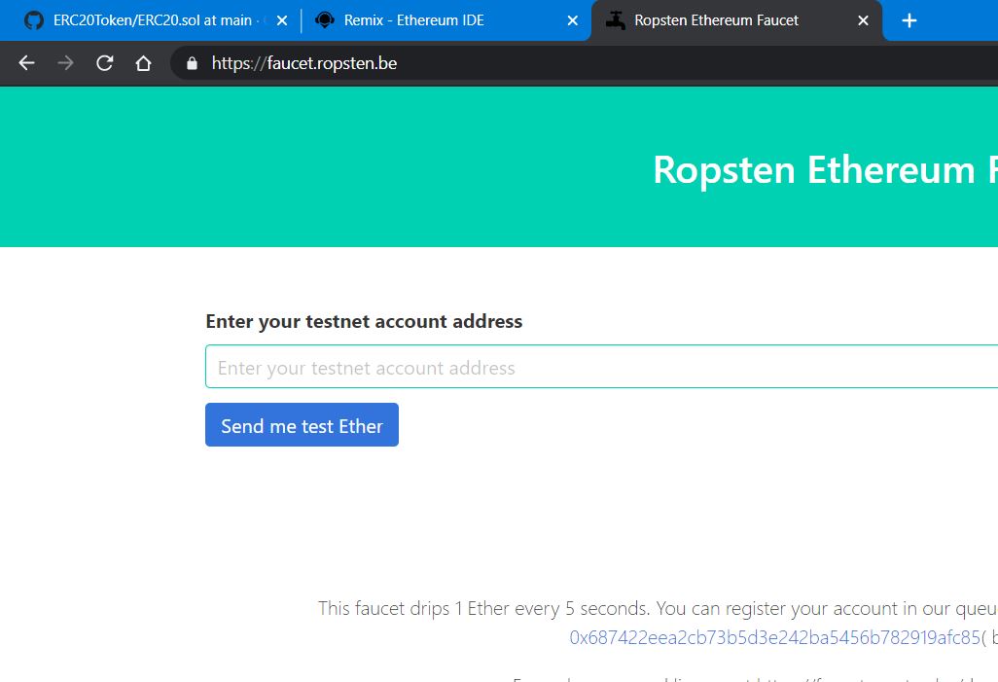The image size is (998, 682).
Task: Close the Remix - Ethereum IDE tab
Action: point(572,20)
